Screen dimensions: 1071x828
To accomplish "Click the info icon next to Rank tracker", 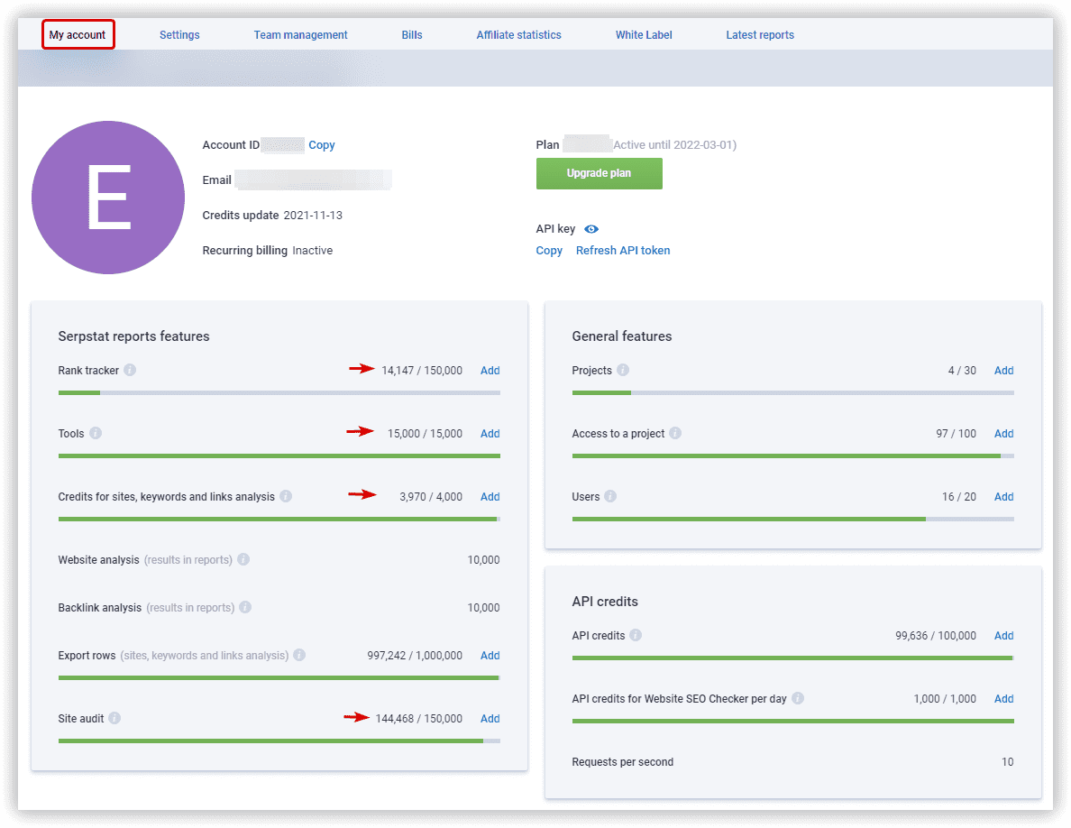I will [x=130, y=371].
